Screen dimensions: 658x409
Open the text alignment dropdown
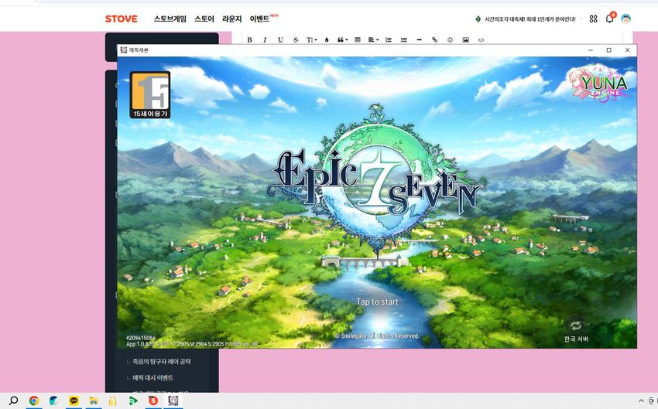point(373,39)
